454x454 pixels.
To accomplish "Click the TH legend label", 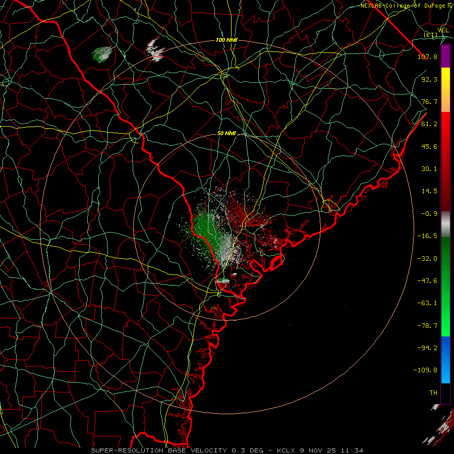I will pyautogui.click(x=433, y=393).
